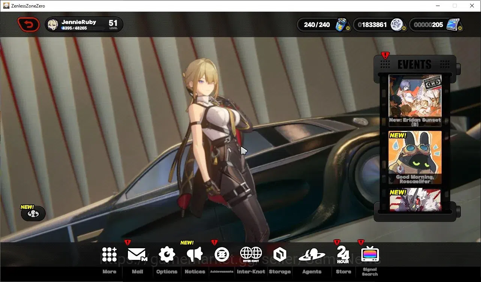Click the Inter-Knot label
The image size is (481, 282).
[251, 271]
